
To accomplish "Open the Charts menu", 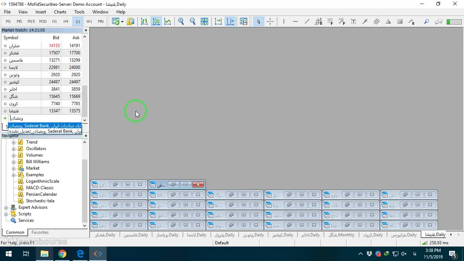I will coord(60,12).
